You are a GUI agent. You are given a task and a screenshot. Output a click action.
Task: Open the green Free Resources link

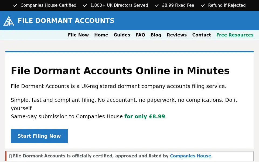click(235, 35)
